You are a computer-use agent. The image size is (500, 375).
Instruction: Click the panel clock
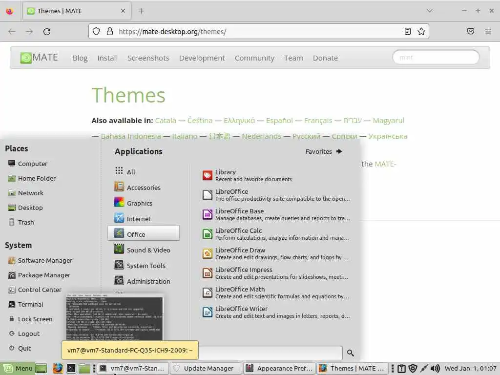(x=470, y=368)
